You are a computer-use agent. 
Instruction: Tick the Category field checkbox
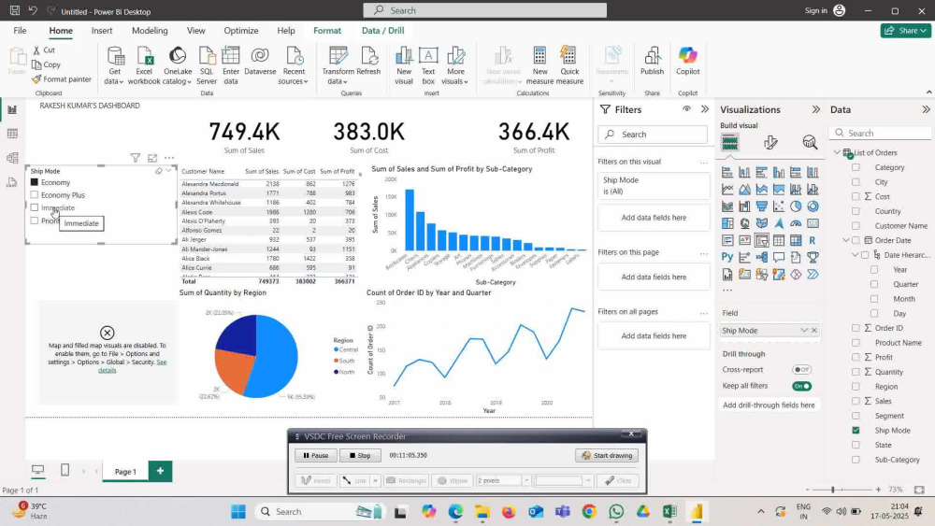click(x=856, y=167)
